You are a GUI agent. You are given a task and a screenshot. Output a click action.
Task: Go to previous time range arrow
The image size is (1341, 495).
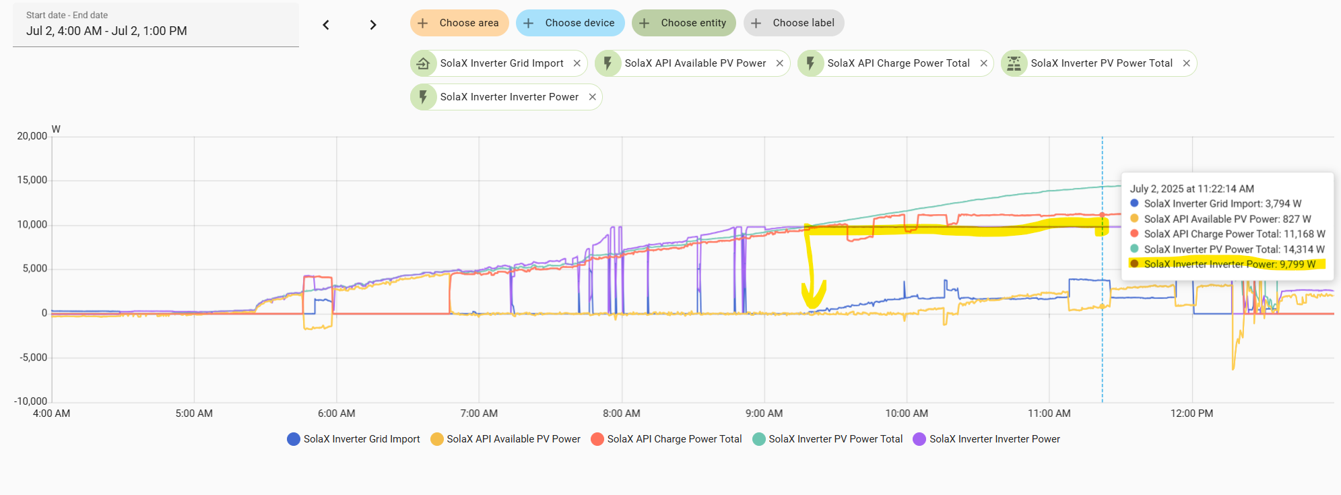pos(326,25)
